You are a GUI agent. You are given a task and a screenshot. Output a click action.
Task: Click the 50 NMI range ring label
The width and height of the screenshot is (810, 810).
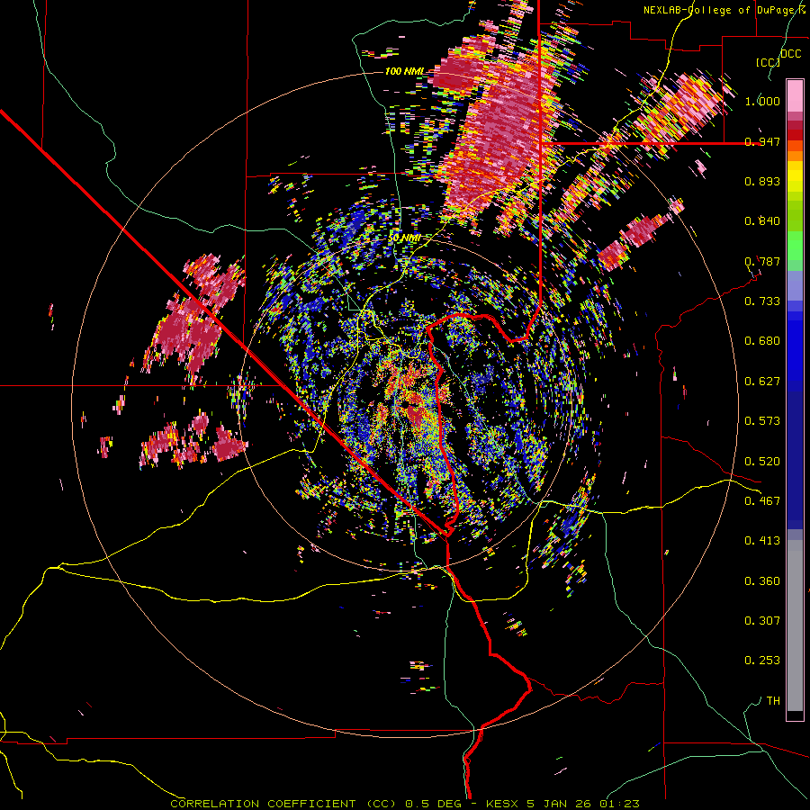coord(404,238)
